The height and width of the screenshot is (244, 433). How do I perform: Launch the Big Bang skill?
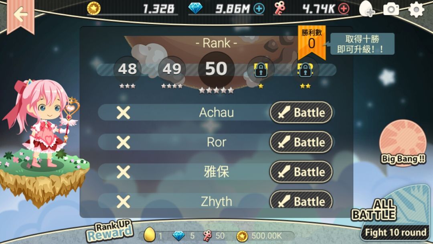(403, 142)
